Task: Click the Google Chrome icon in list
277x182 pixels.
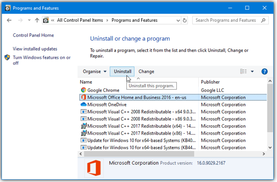Action: pos(83,90)
